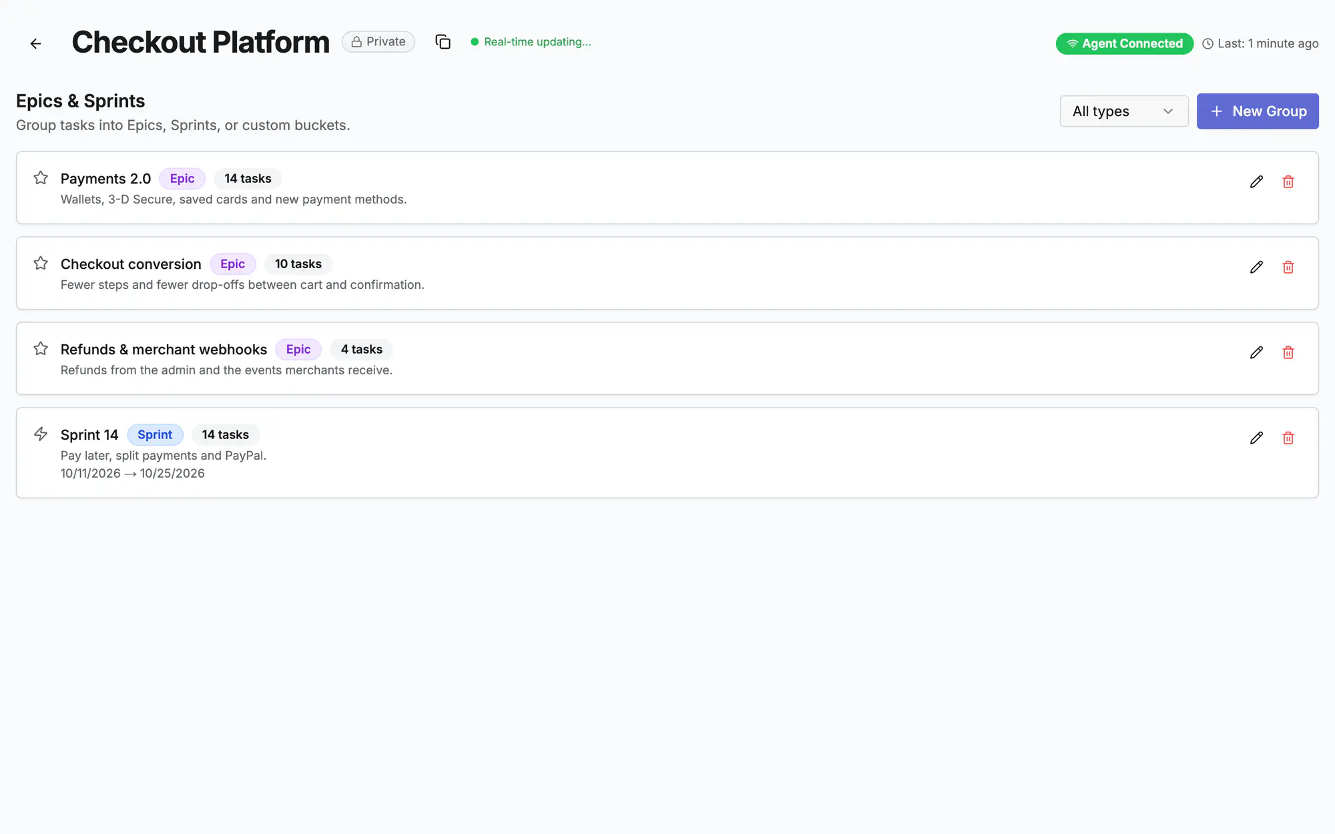Screen dimensions: 1335x834
Task: Edit the Sprint 14 group
Action: click(1256, 438)
